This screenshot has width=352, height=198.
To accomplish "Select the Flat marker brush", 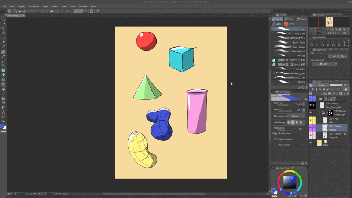I will click(289, 69).
